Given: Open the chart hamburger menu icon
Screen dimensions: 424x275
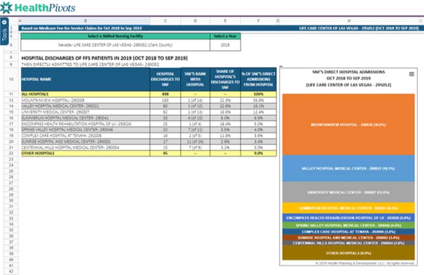Looking at the screenshot, I should 412,74.
